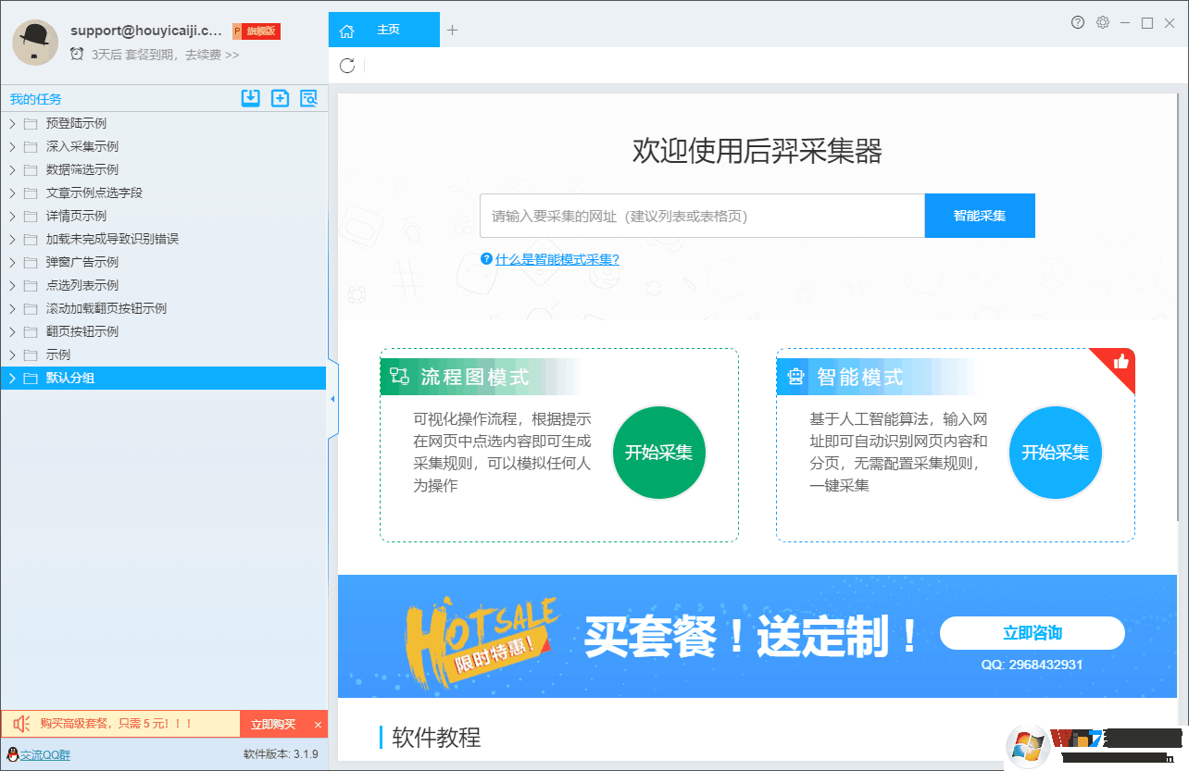
Task: Open help via the question mark icon in the title bar
Action: tap(1078, 23)
